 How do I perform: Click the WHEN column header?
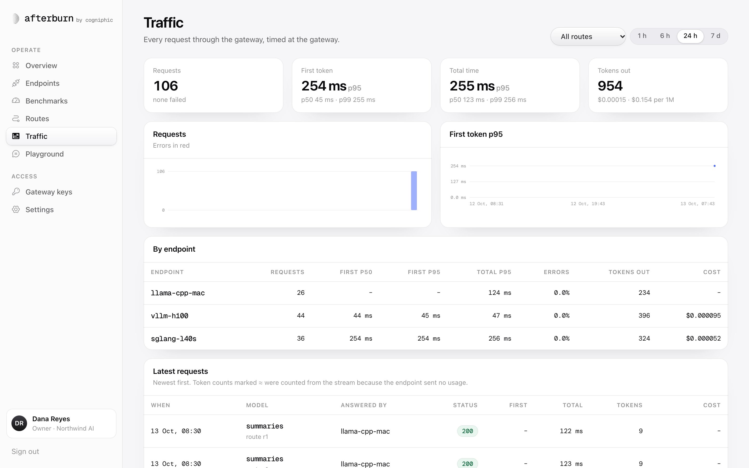(x=160, y=405)
